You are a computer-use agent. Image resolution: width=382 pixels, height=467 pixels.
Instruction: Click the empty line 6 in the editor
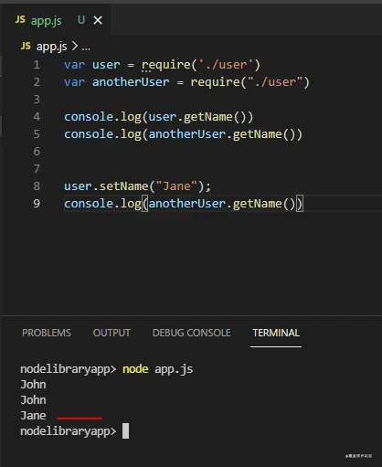pos(213,151)
